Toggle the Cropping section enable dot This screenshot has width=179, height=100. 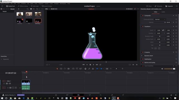143,52
